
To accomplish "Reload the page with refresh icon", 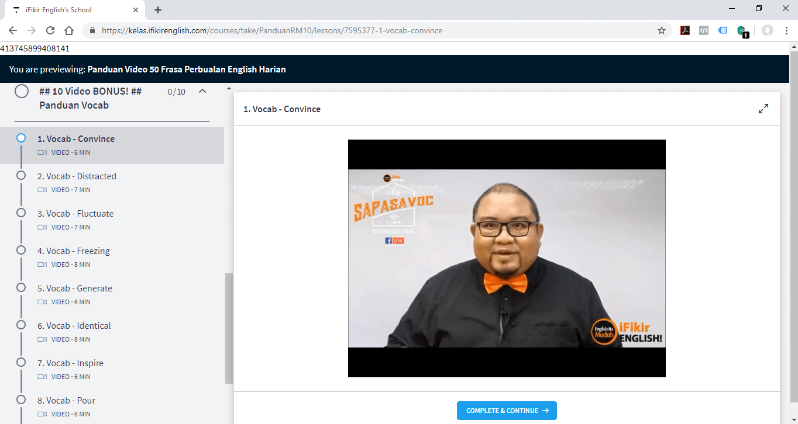I will (50, 30).
